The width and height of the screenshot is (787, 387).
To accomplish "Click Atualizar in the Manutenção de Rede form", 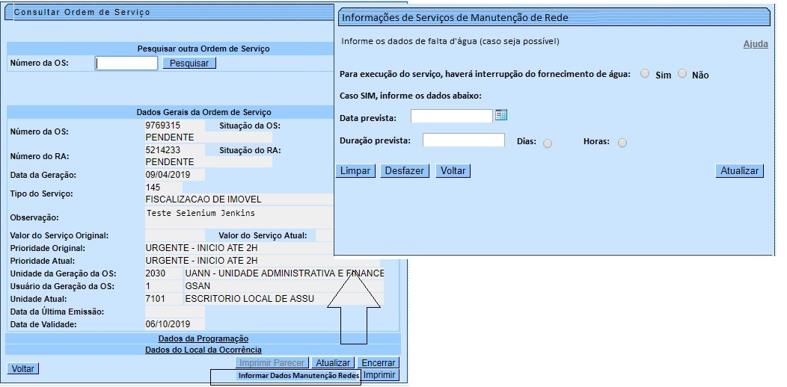I will (739, 170).
